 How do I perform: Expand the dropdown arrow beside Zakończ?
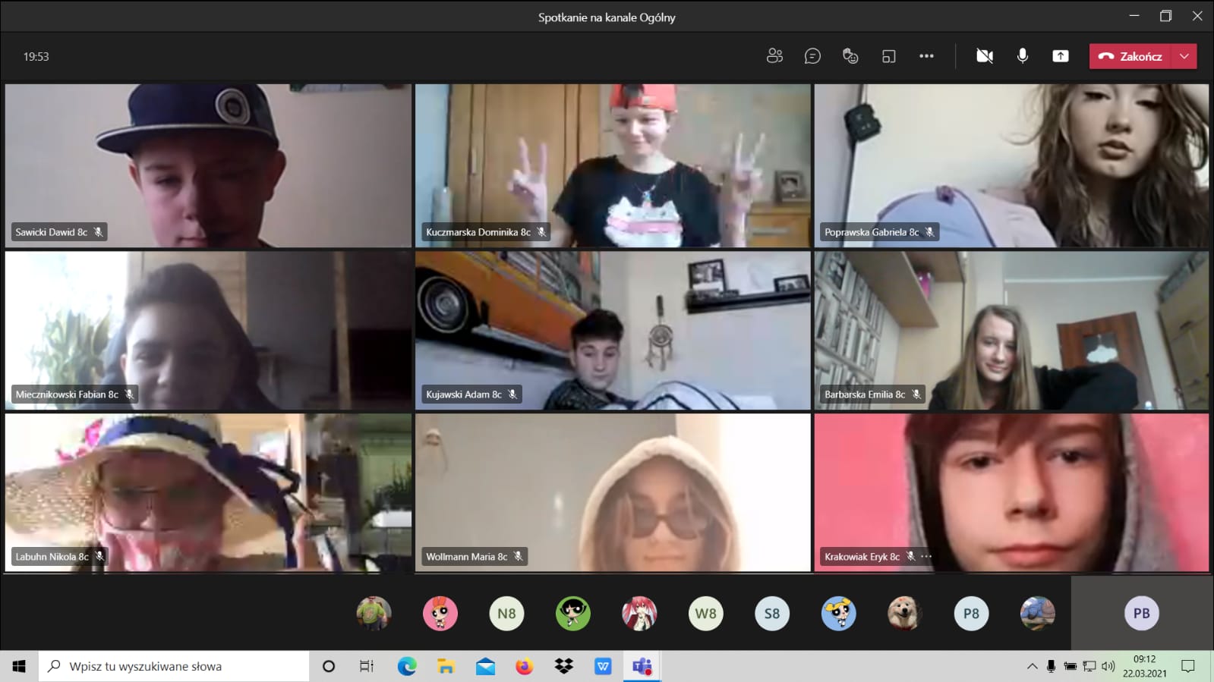pyautogui.click(x=1184, y=56)
